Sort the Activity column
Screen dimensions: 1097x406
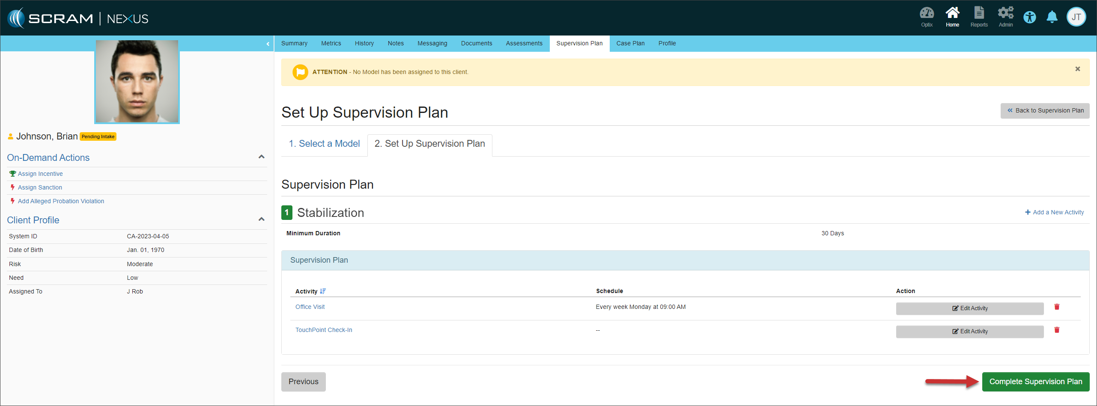(323, 291)
